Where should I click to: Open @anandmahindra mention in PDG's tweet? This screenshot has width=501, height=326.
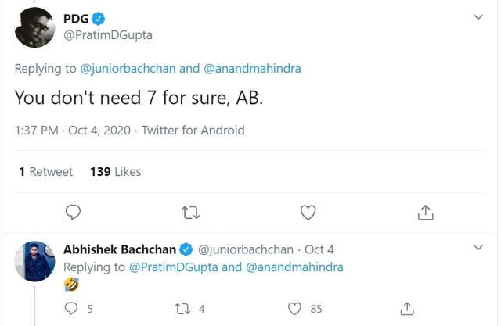tap(252, 69)
